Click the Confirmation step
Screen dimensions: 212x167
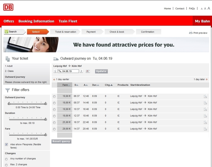click(149, 32)
